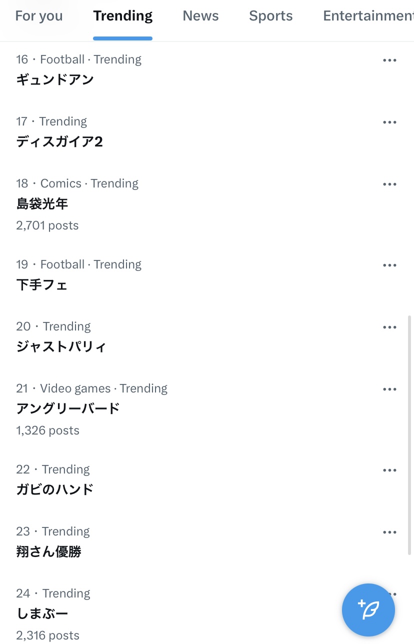The height and width of the screenshot is (644, 414).
Task: View the 島袋光年 Comics trend
Action: point(42,203)
